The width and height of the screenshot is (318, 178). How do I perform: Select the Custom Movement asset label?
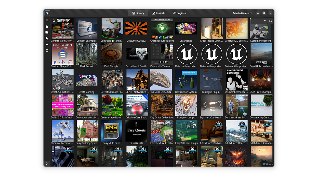point(260,41)
